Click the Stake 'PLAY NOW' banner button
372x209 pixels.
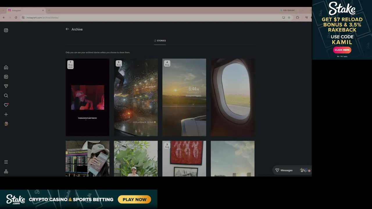135,199
